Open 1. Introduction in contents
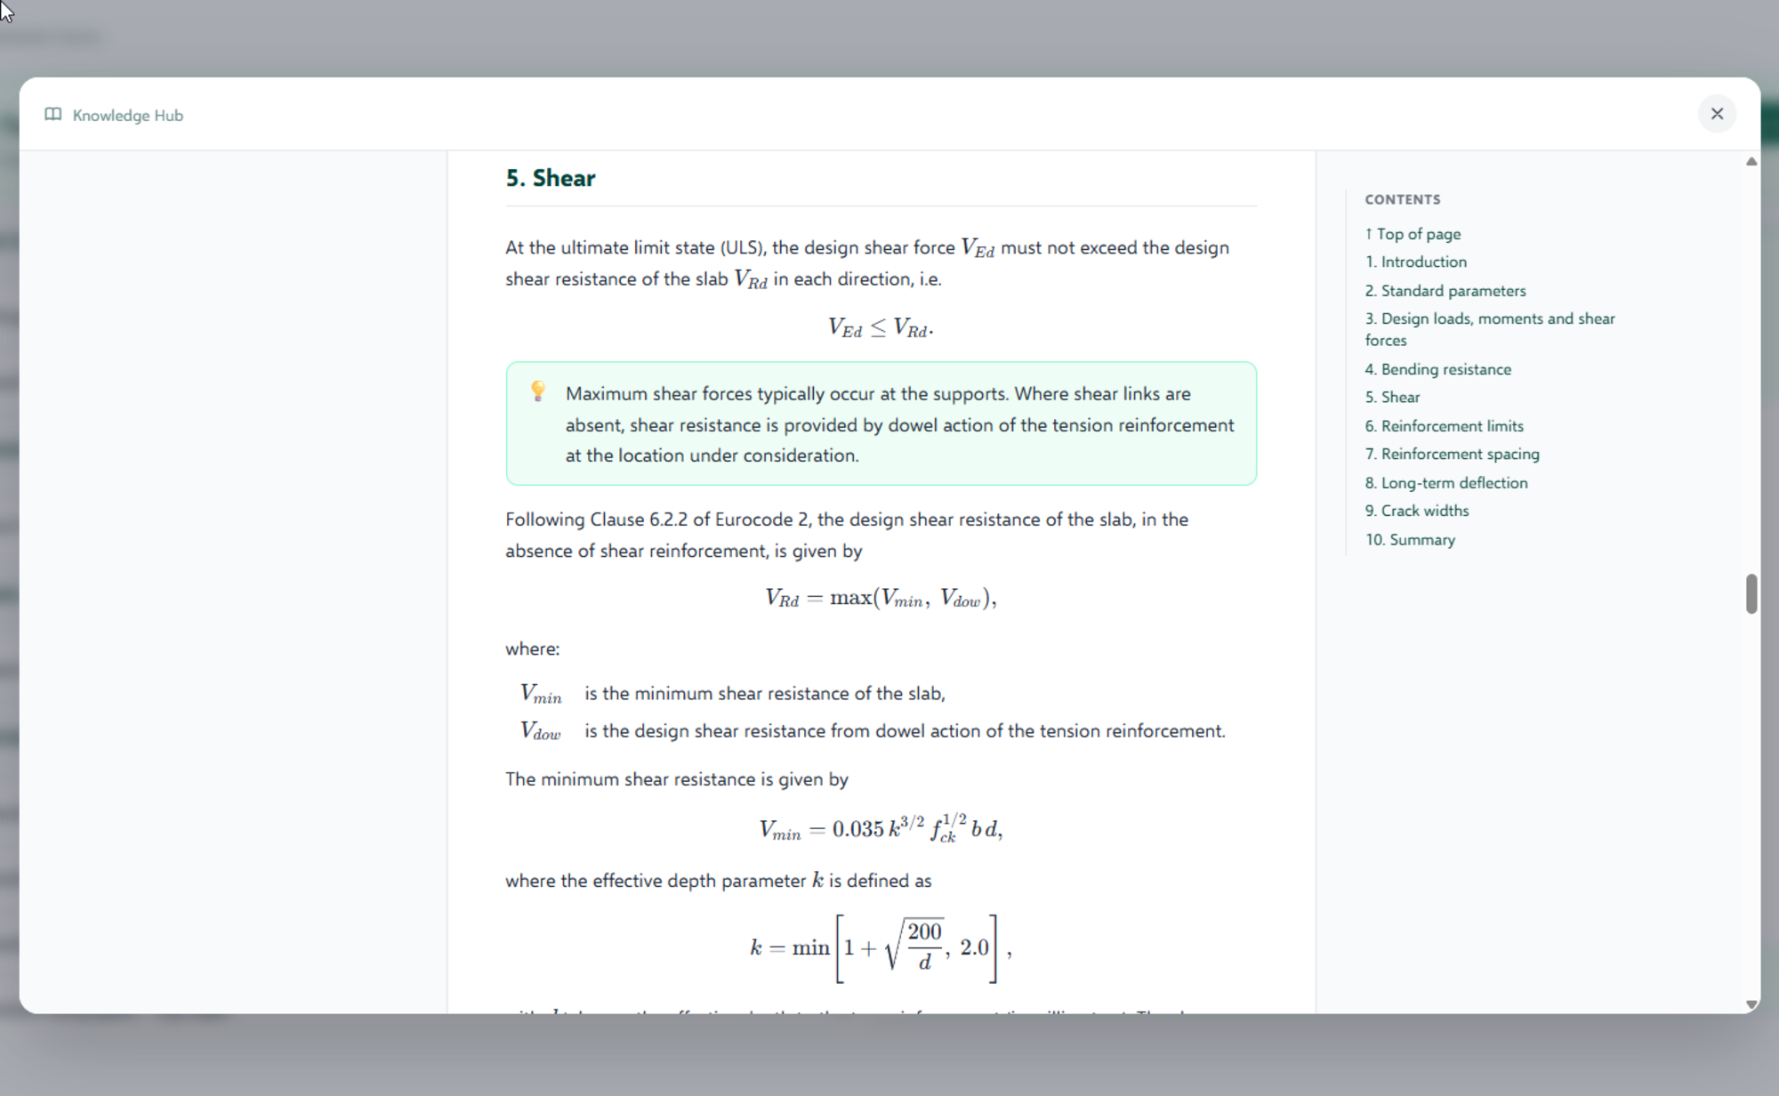1779x1096 pixels. pyautogui.click(x=1415, y=262)
